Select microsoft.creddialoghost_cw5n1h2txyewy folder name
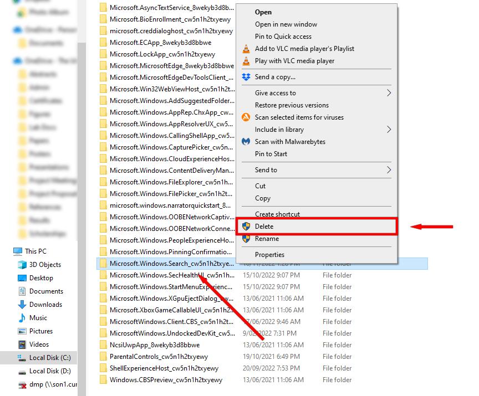The height and width of the screenshot is (396, 479). coord(171,31)
